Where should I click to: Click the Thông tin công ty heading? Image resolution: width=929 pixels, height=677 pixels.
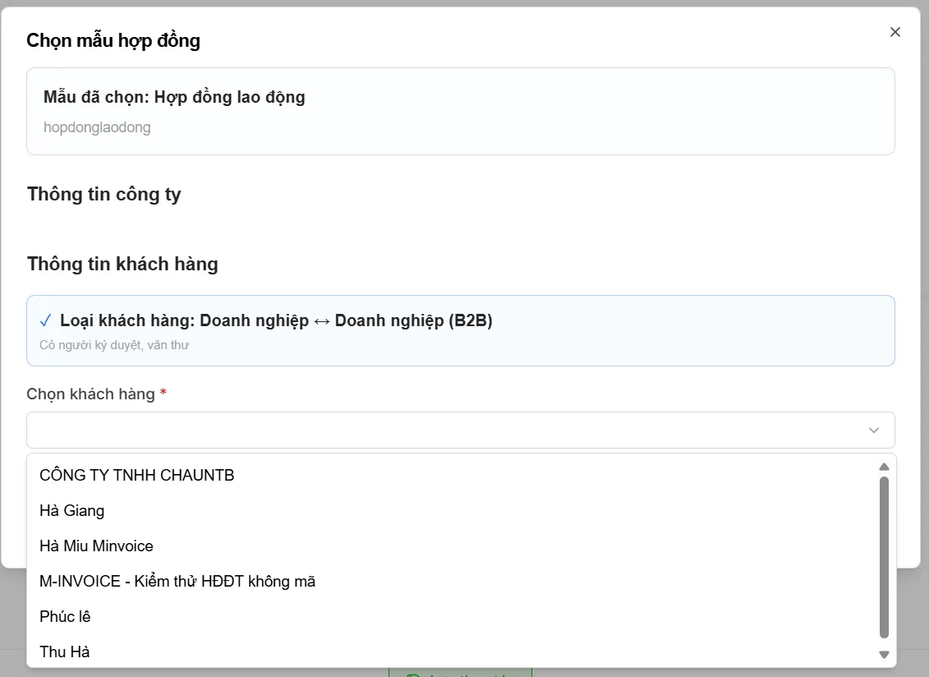[x=104, y=195]
